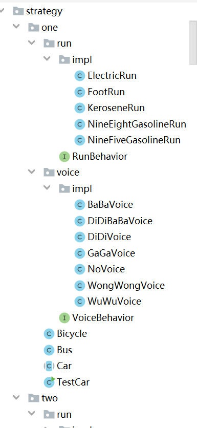Screen dimensions: 197x428
Task: Select NineEightGasolineRun in the tree
Action: tap(137, 124)
